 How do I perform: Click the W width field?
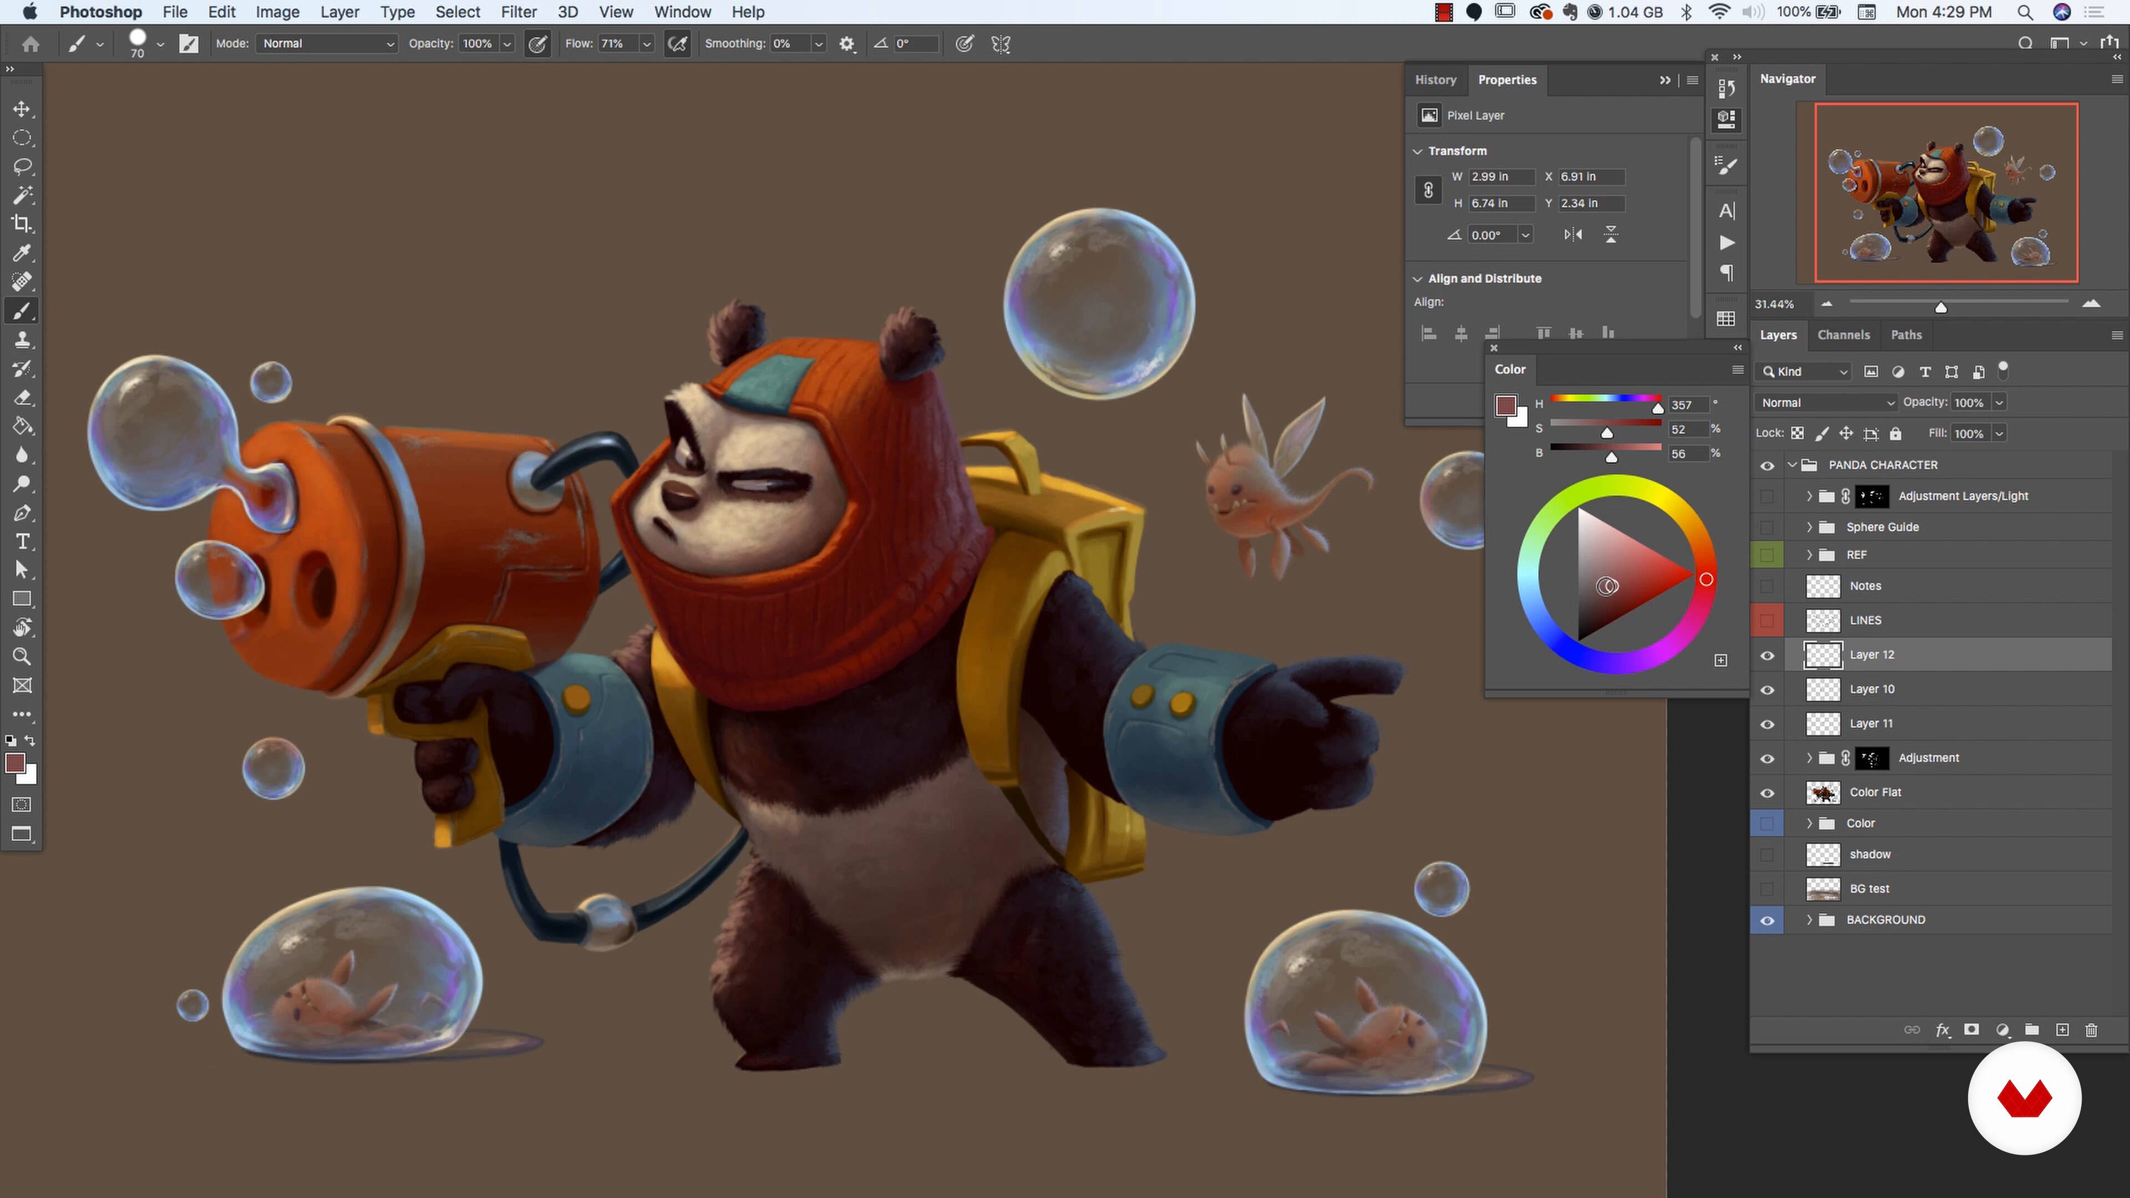[x=1503, y=177]
